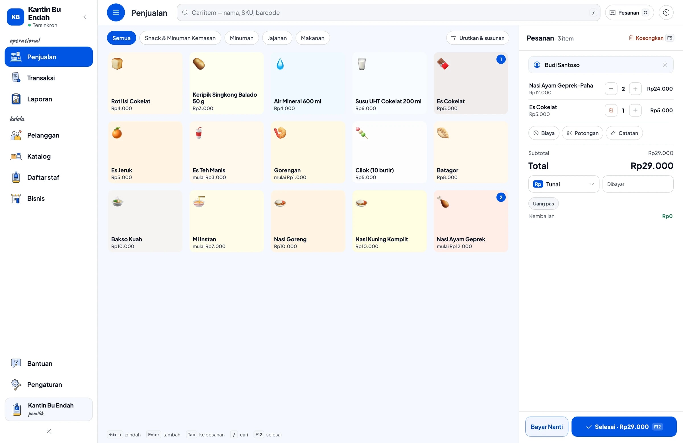This screenshot has height=443, width=683.
Task: Open the Laporan section
Action: (x=49, y=99)
